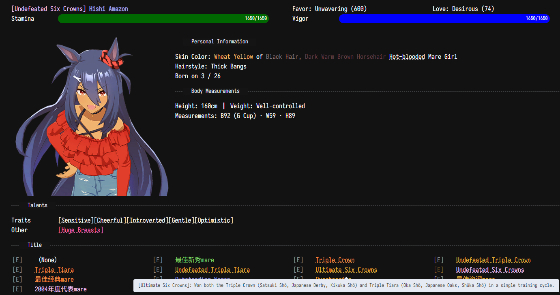560x295 pixels.
Task: Click the Stamina label
Action: (23, 19)
